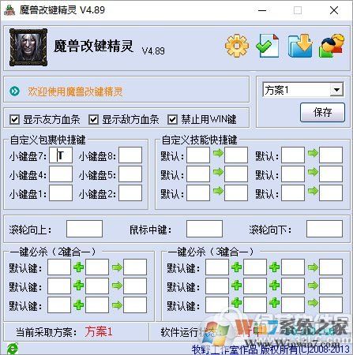Click the 自定义包裹快捷键 group label
The width and height of the screenshot is (353, 355).
point(47,140)
